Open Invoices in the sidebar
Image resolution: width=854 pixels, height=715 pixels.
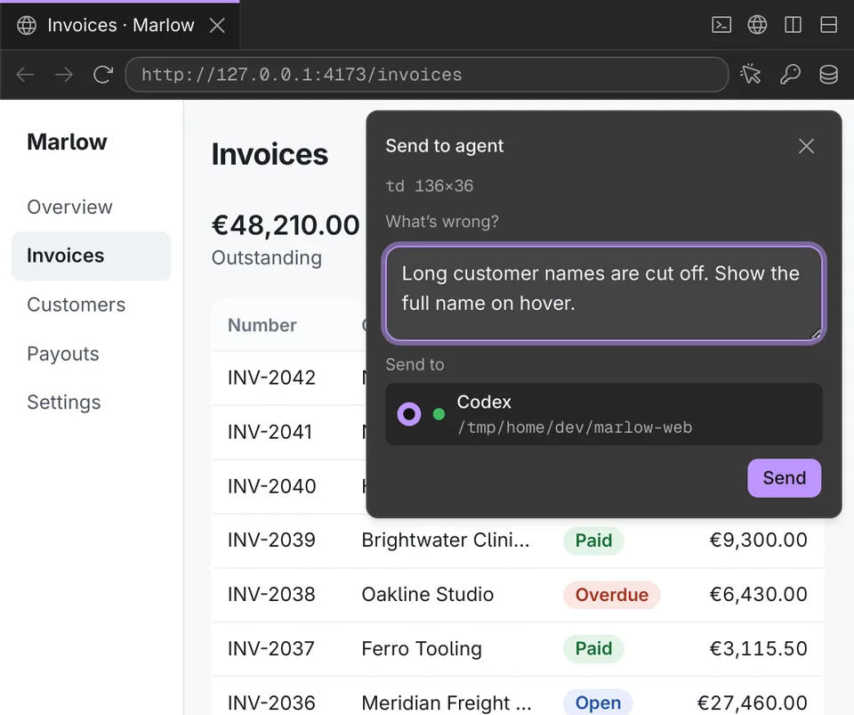(91, 256)
